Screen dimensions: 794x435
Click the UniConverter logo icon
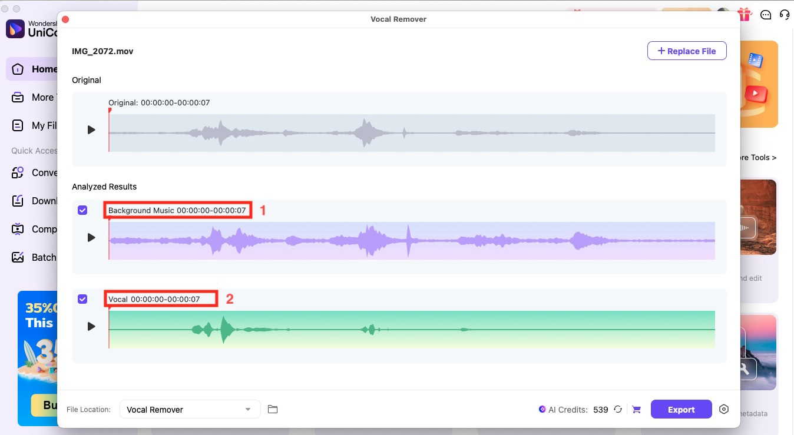click(x=15, y=29)
